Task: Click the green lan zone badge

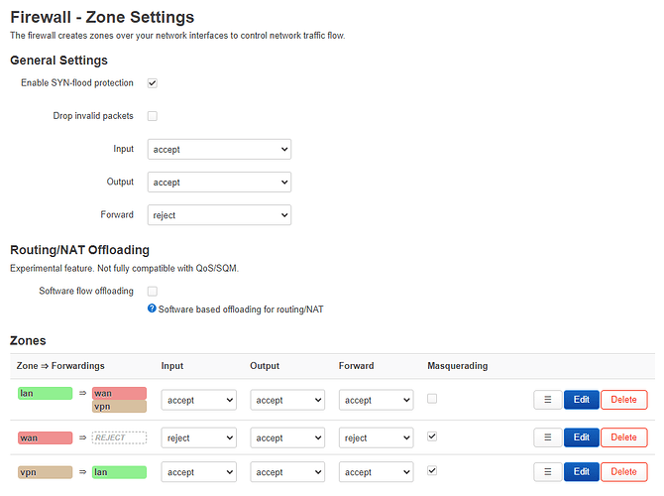Action: click(x=45, y=394)
